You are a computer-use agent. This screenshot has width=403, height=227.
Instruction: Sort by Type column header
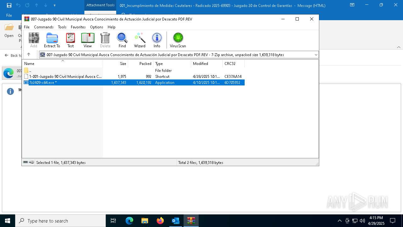[172, 63]
